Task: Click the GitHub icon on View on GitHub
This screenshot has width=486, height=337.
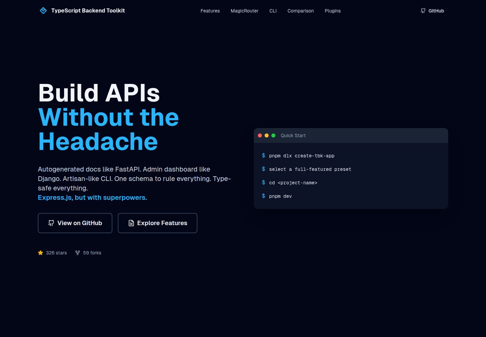Action: (x=51, y=223)
